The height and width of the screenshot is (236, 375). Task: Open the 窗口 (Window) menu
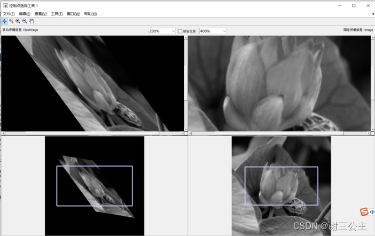pyautogui.click(x=73, y=13)
